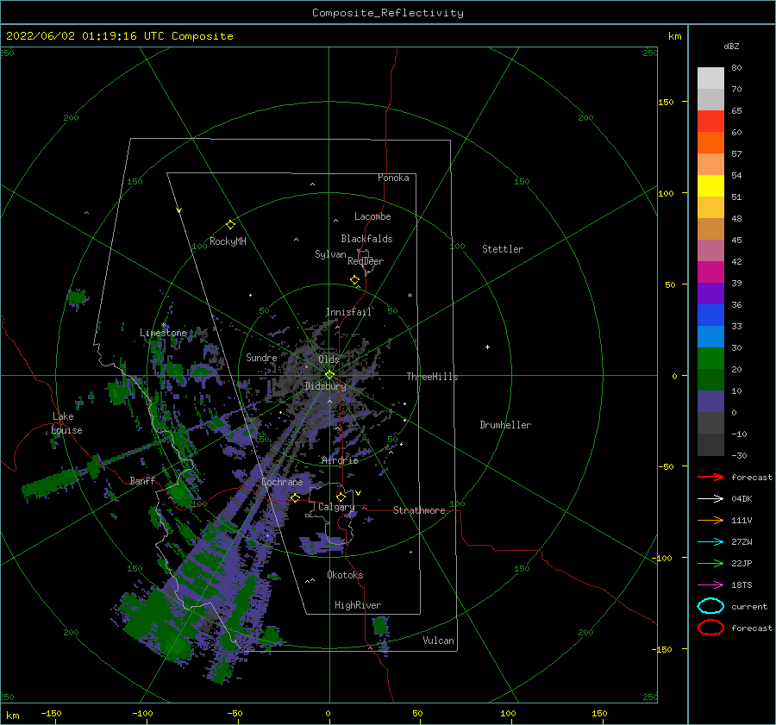
Task: Click the Drumheller label
Action: [x=505, y=425]
